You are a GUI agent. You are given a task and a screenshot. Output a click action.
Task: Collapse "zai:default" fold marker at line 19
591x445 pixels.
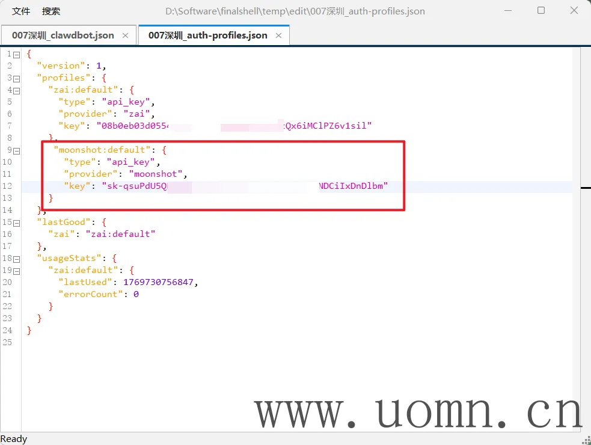[17, 271]
